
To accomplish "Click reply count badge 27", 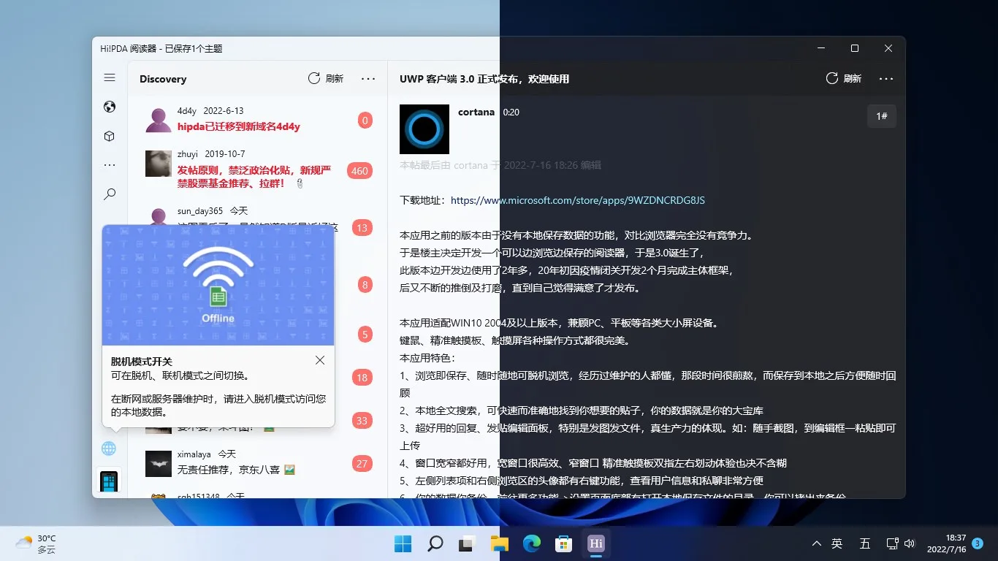I will point(362,463).
